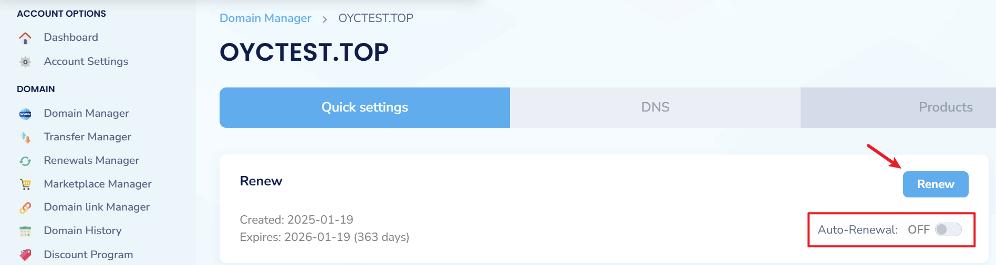Viewport: 996px width, 265px height.
Task: Click the Marketplace Manager cart icon
Action: [x=25, y=184]
